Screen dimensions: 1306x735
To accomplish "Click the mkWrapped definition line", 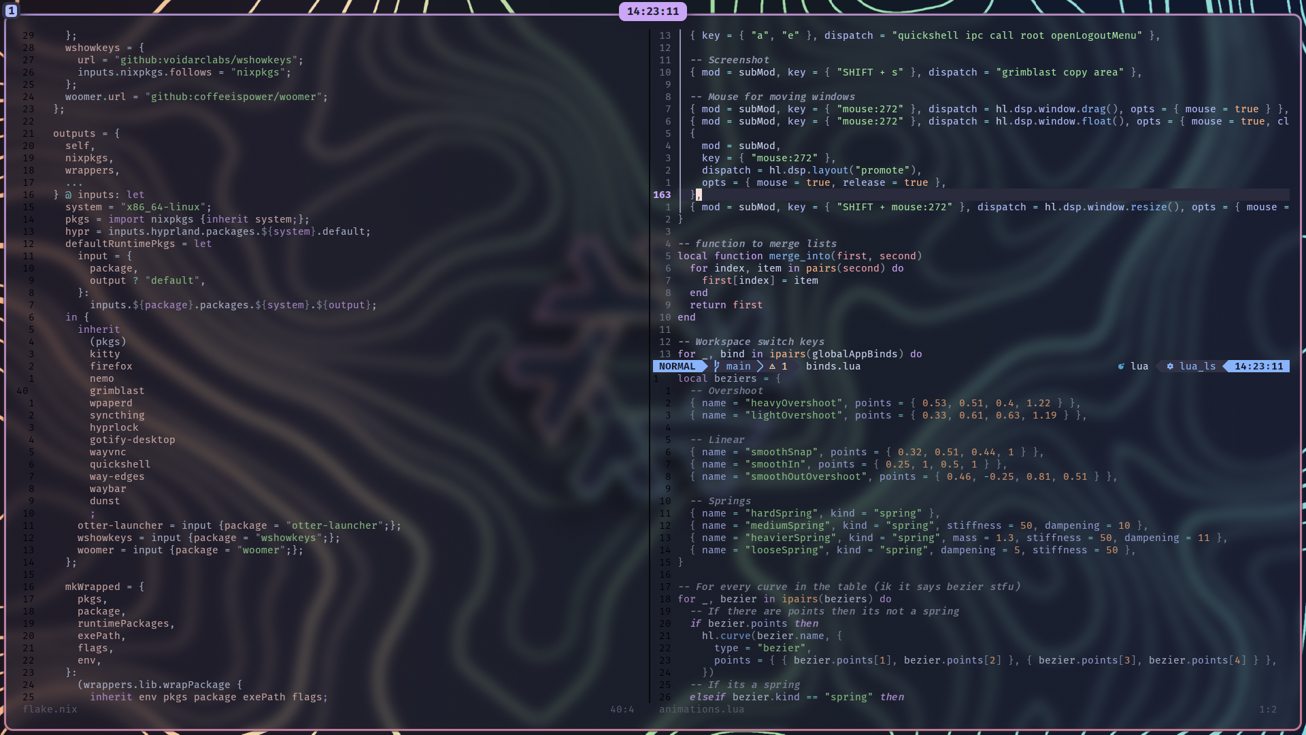I will 105,587.
